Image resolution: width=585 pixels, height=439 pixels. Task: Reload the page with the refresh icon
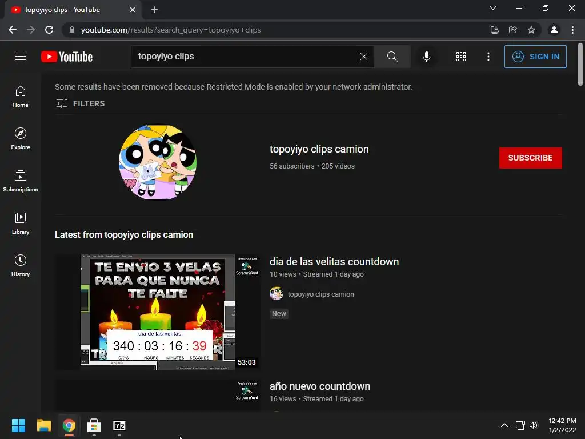pyautogui.click(x=49, y=30)
